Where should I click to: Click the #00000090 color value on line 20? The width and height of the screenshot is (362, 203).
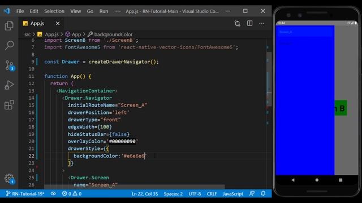(x=122, y=142)
